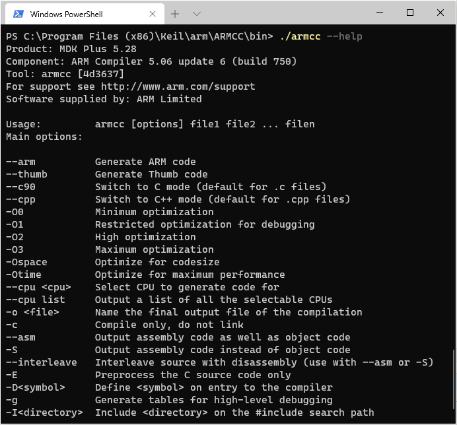Click the 'Main options:' heading

coord(44,137)
